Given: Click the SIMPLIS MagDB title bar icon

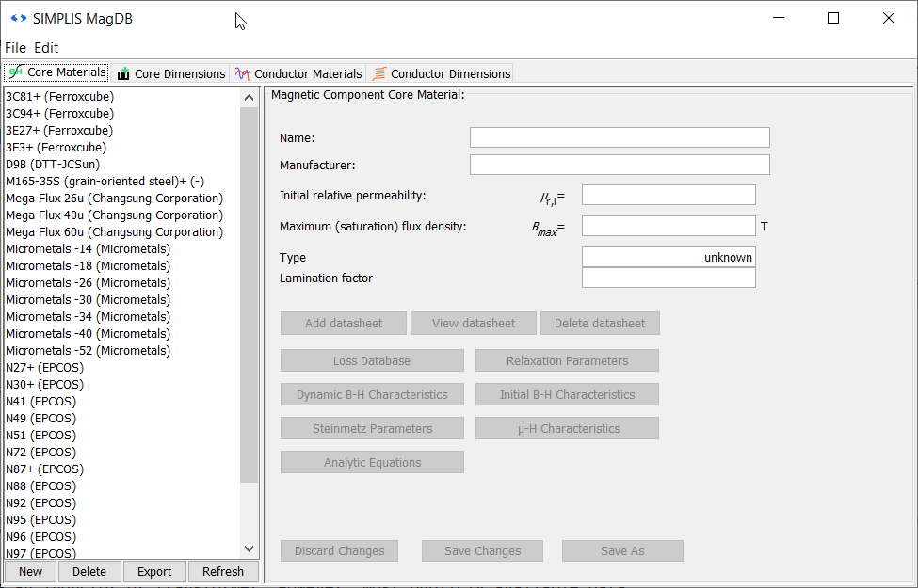Looking at the screenshot, I should (x=19, y=18).
